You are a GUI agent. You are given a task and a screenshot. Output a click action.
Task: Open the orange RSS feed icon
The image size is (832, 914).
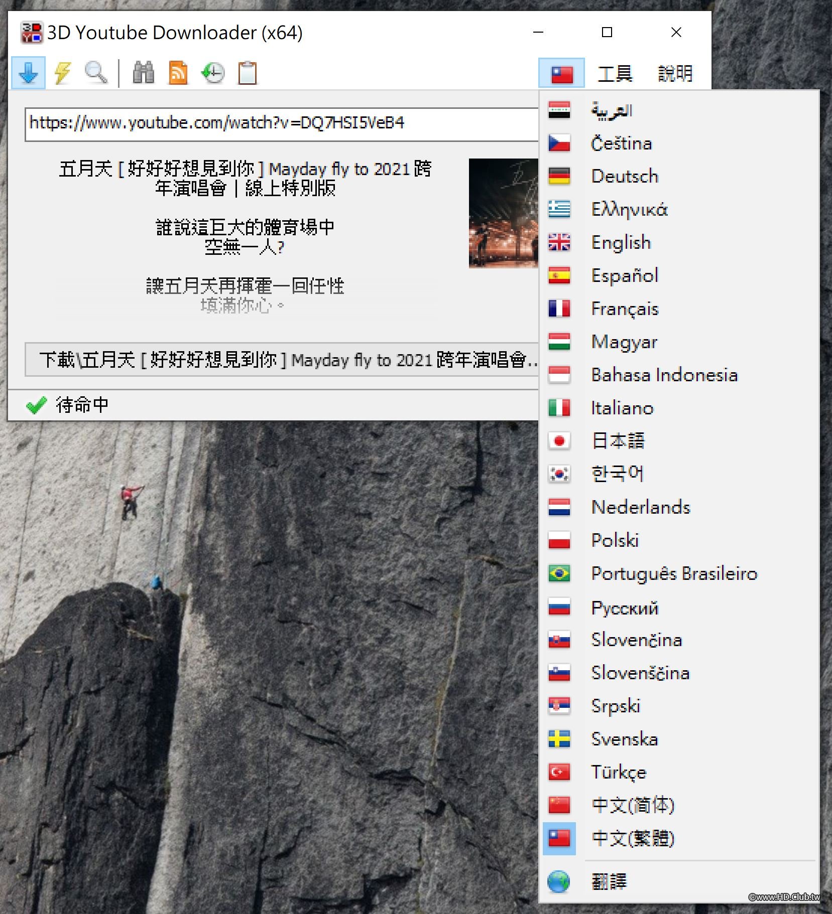click(x=178, y=73)
